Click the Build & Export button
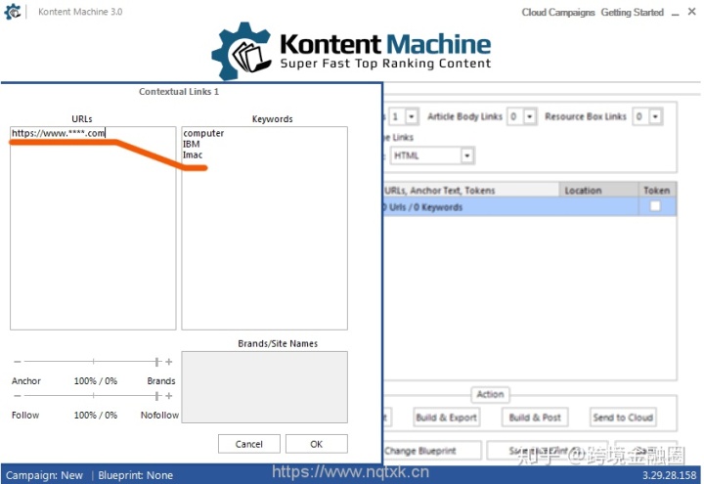This screenshot has width=704, height=484. point(446,418)
